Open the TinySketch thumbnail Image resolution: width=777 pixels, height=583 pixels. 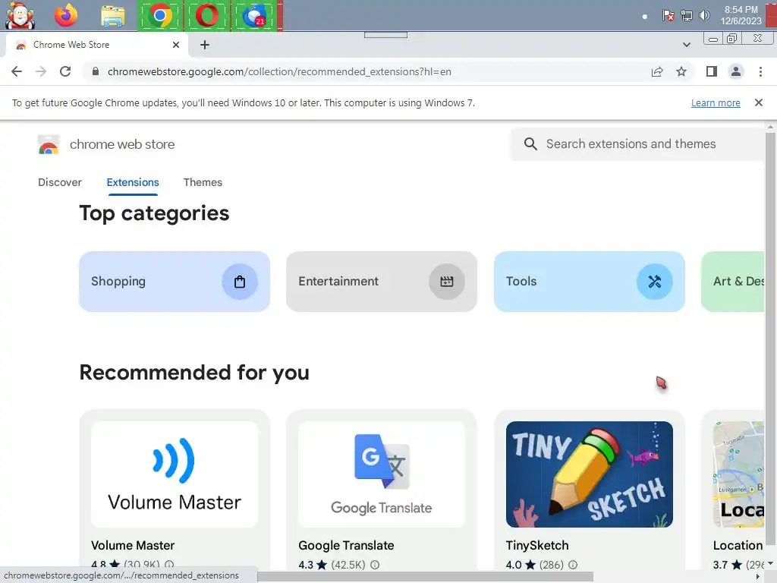(x=589, y=474)
